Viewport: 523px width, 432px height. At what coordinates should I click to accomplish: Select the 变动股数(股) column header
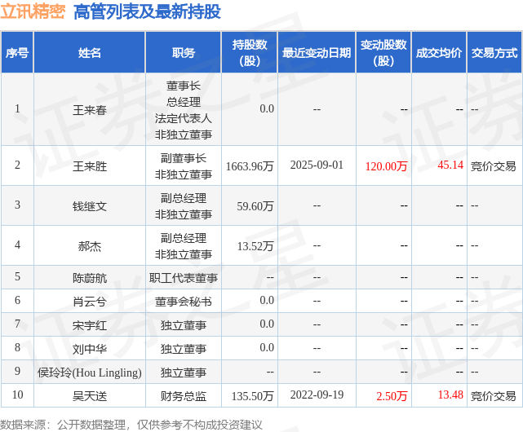click(x=383, y=52)
